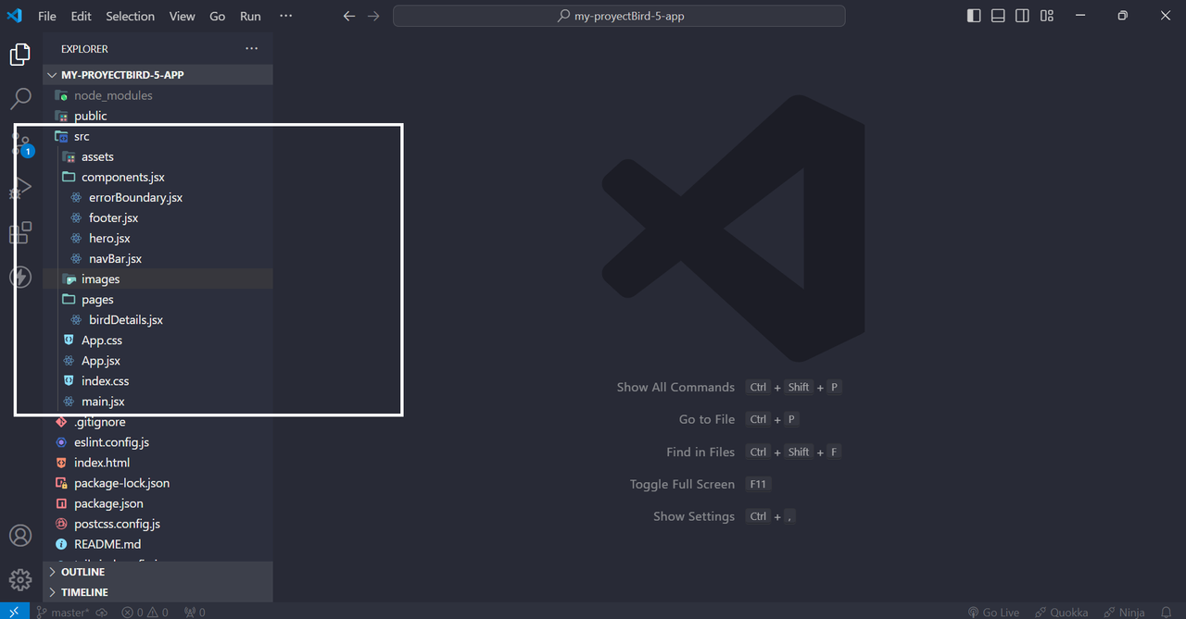1186x619 pixels.
Task: Toggle the primary side bar visibility
Action: tap(974, 16)
